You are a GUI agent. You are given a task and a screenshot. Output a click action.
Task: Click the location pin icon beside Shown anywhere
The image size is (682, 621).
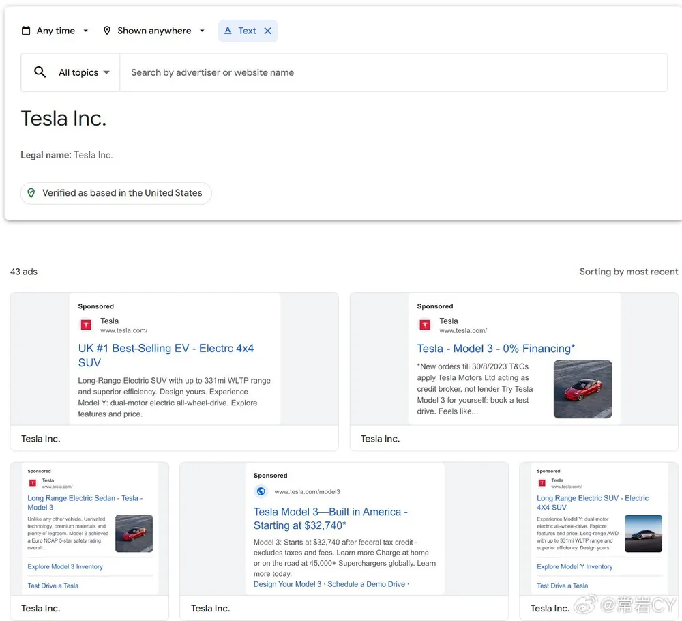[x=106, y=31]
